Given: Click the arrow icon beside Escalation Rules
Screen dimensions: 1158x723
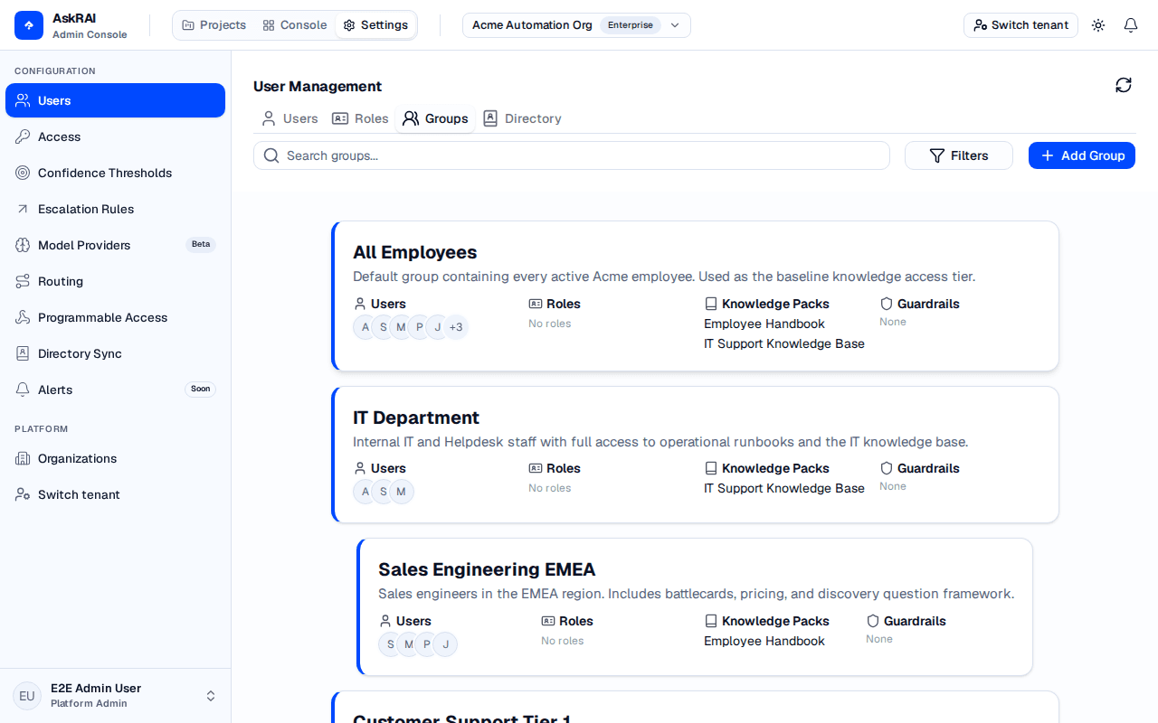Looking at the screenshot, I should 23,209.
